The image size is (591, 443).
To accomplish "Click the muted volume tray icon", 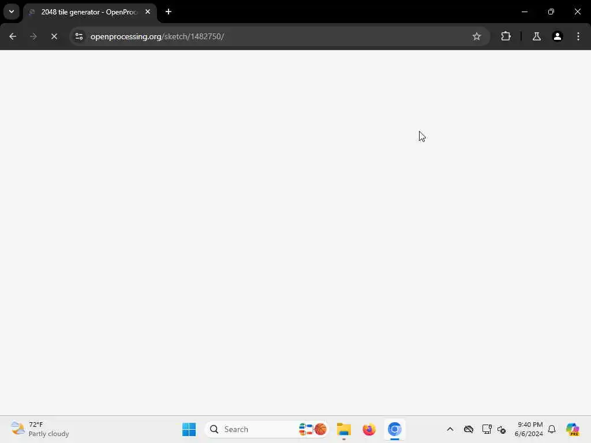I will point(502,429).
